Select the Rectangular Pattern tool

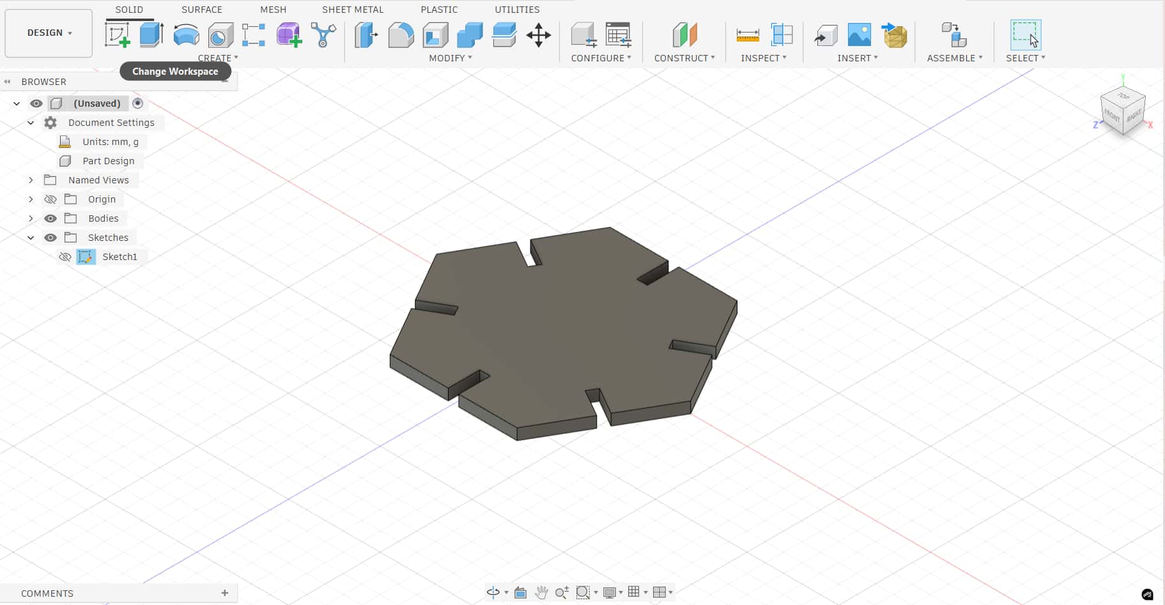tap(254, 34)
